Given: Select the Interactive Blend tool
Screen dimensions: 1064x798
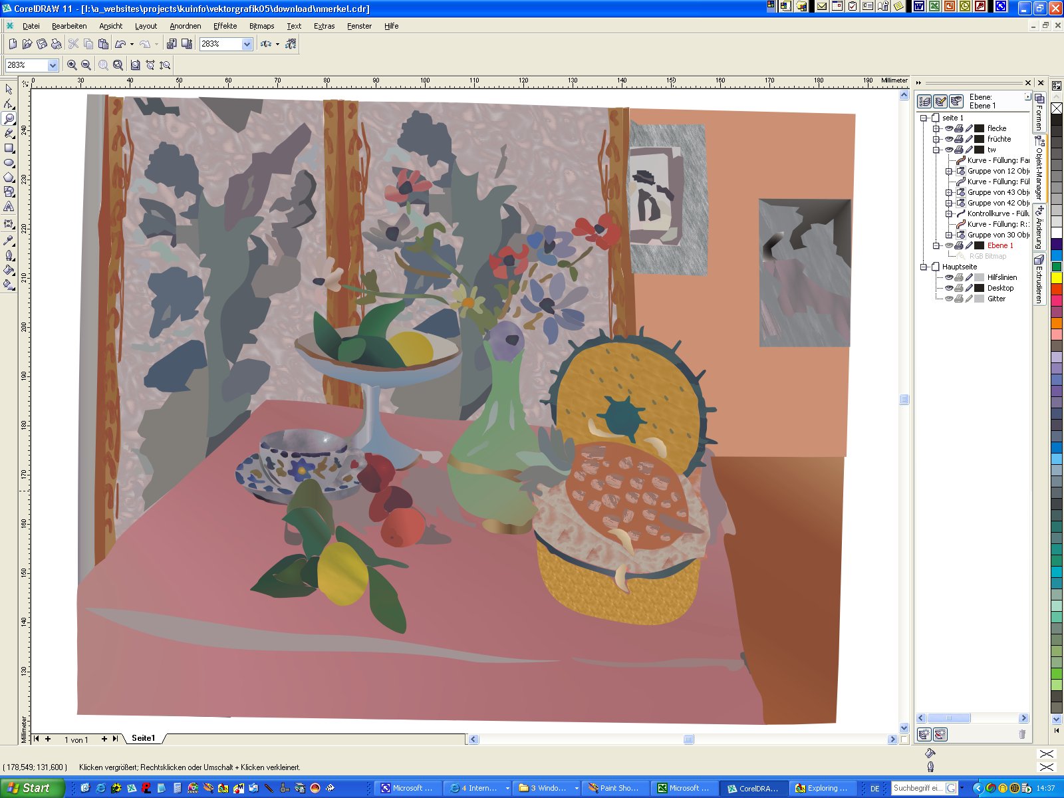Looking at the screenshot, I should click(9, 224).
